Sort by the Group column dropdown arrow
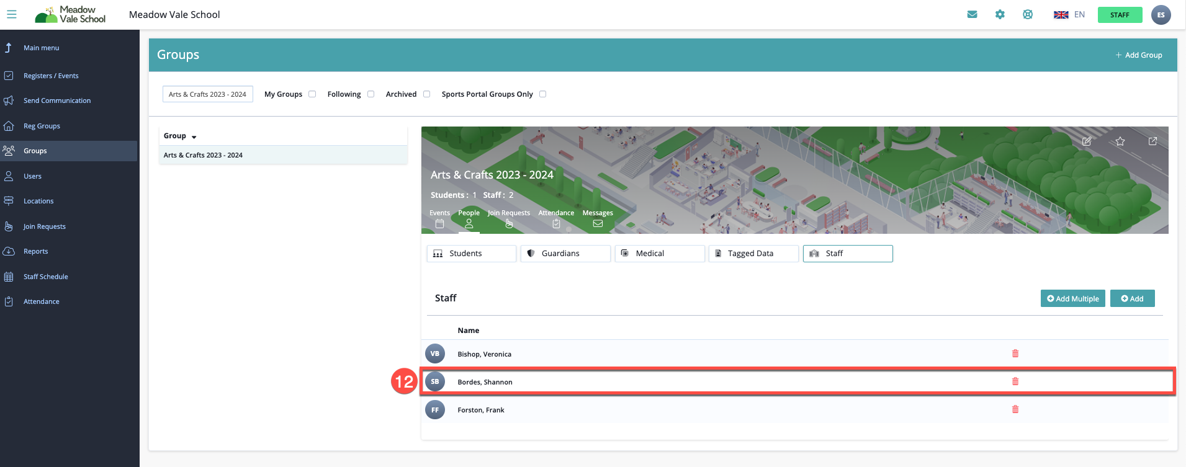 [194, 136]
